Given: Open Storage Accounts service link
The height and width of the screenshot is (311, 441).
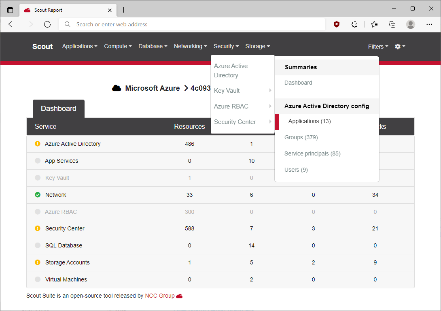Looking at the screenshot, I should pyautogui.click(x=67, y=262).
